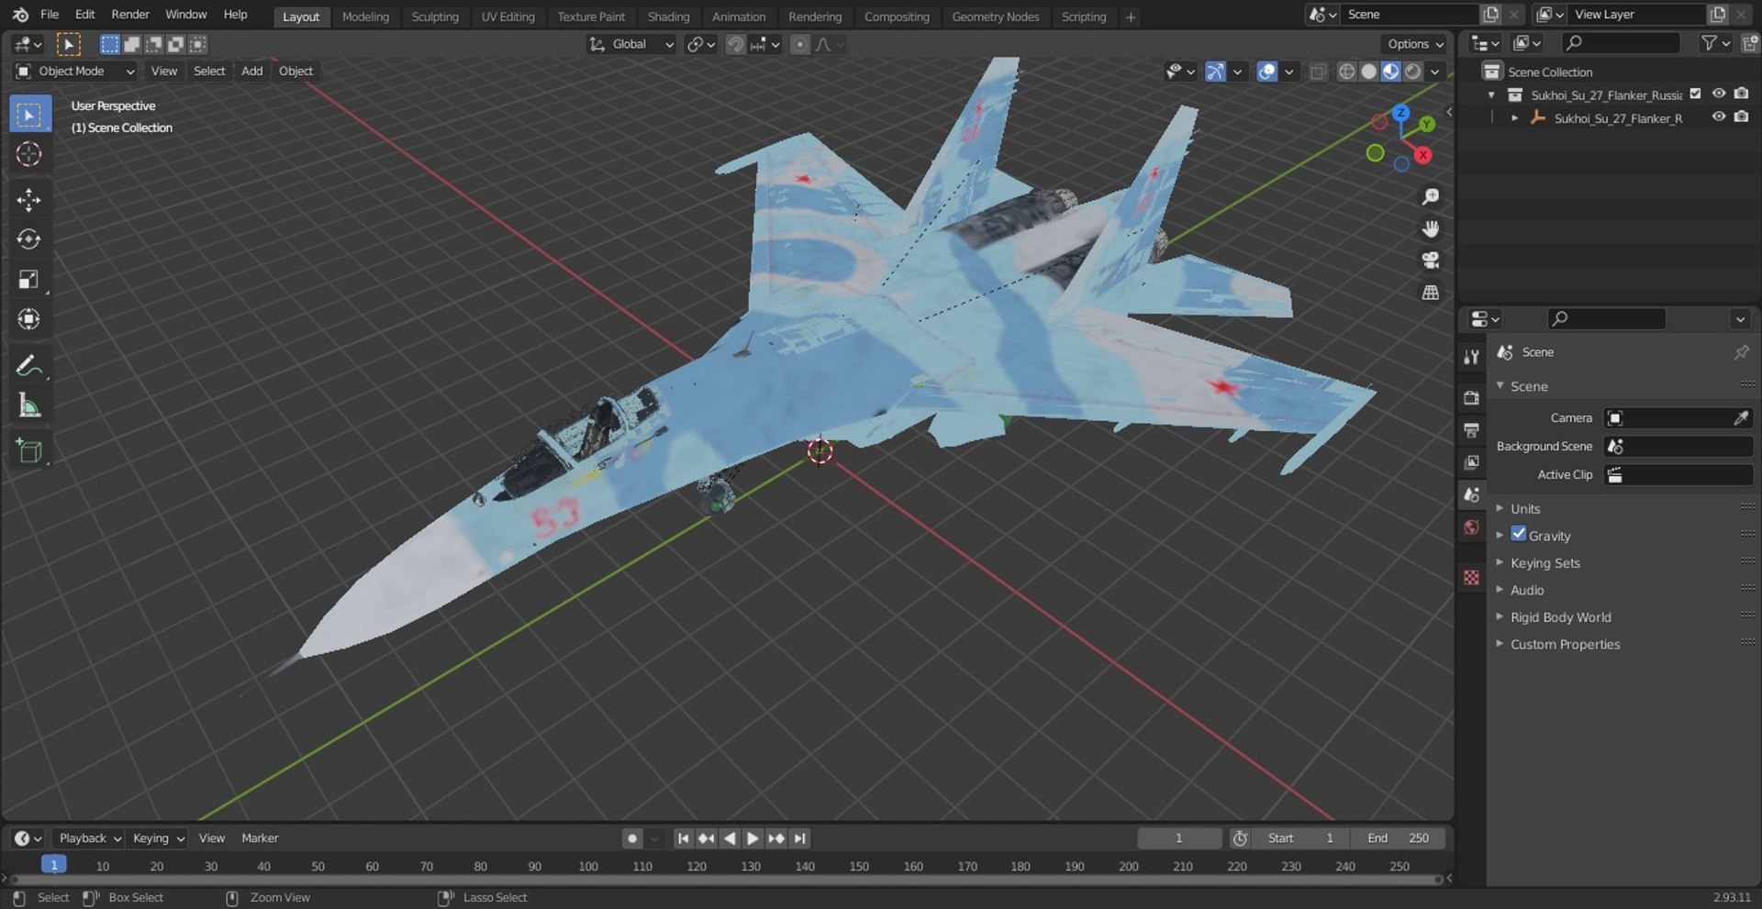Select the Measure tool
1762x909 pixels.
29,405
